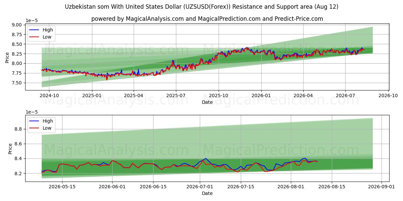Click the '2025-04' tick label
The height and width of the screenshot is (201, 403).
point(134,96)
